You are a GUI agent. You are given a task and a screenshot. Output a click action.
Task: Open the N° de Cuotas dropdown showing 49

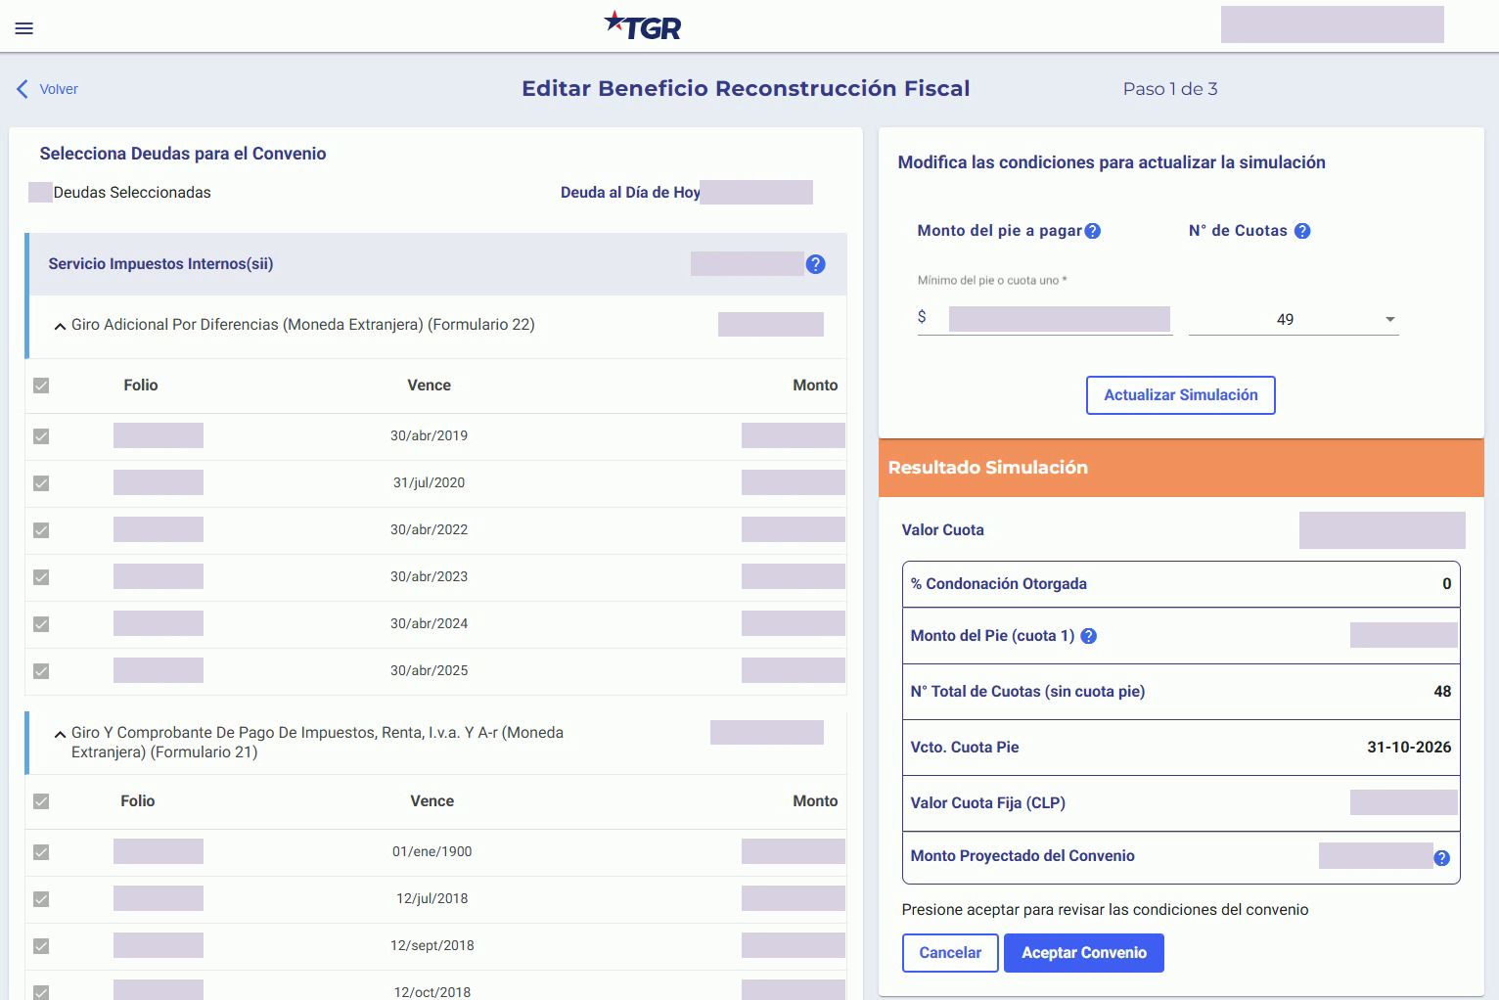click(1294, 319)
